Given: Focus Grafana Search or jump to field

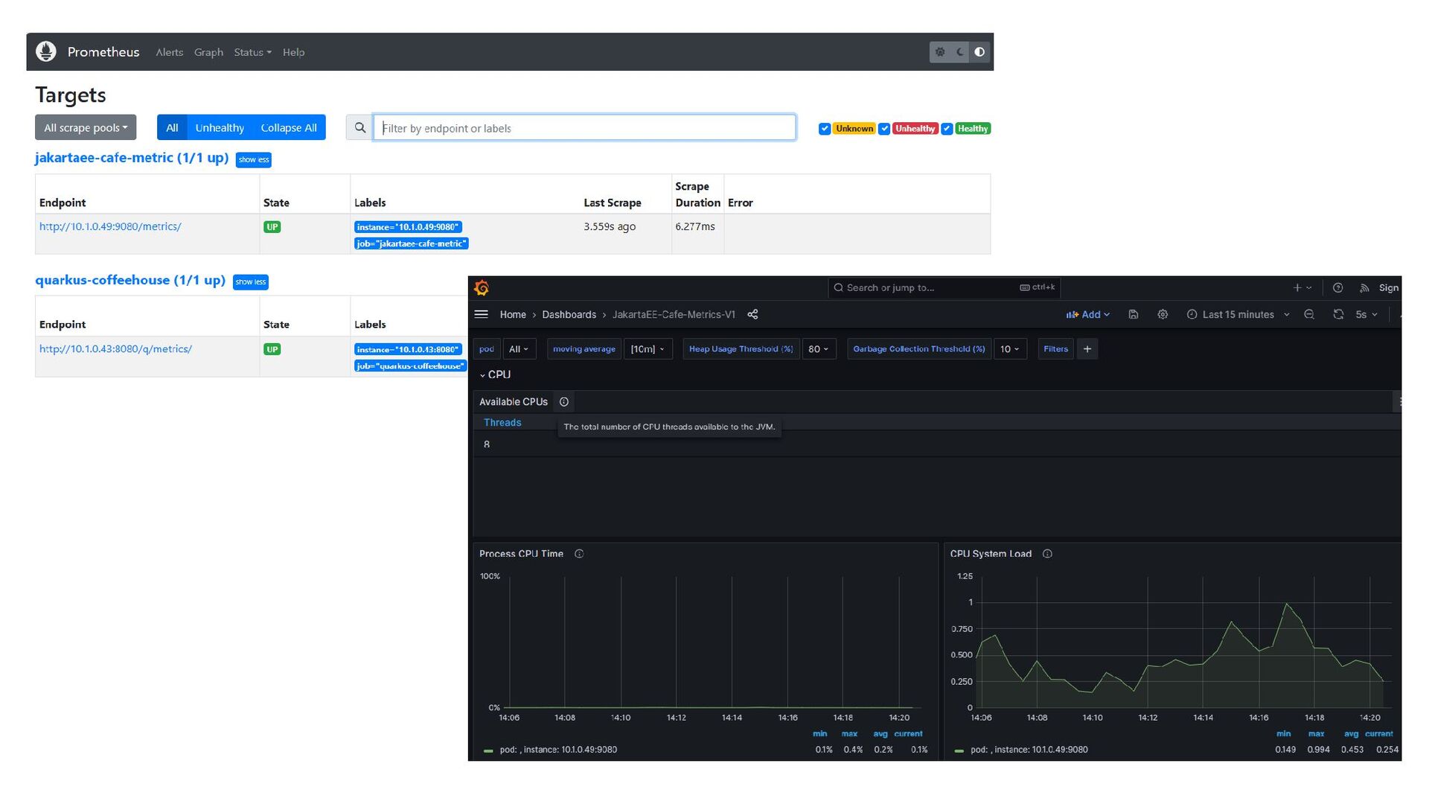Looking at the screenshot, I should pyautogui.click(x=944, y=287).
